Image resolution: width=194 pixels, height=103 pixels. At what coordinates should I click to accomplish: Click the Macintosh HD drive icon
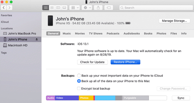tap(5, 45)
